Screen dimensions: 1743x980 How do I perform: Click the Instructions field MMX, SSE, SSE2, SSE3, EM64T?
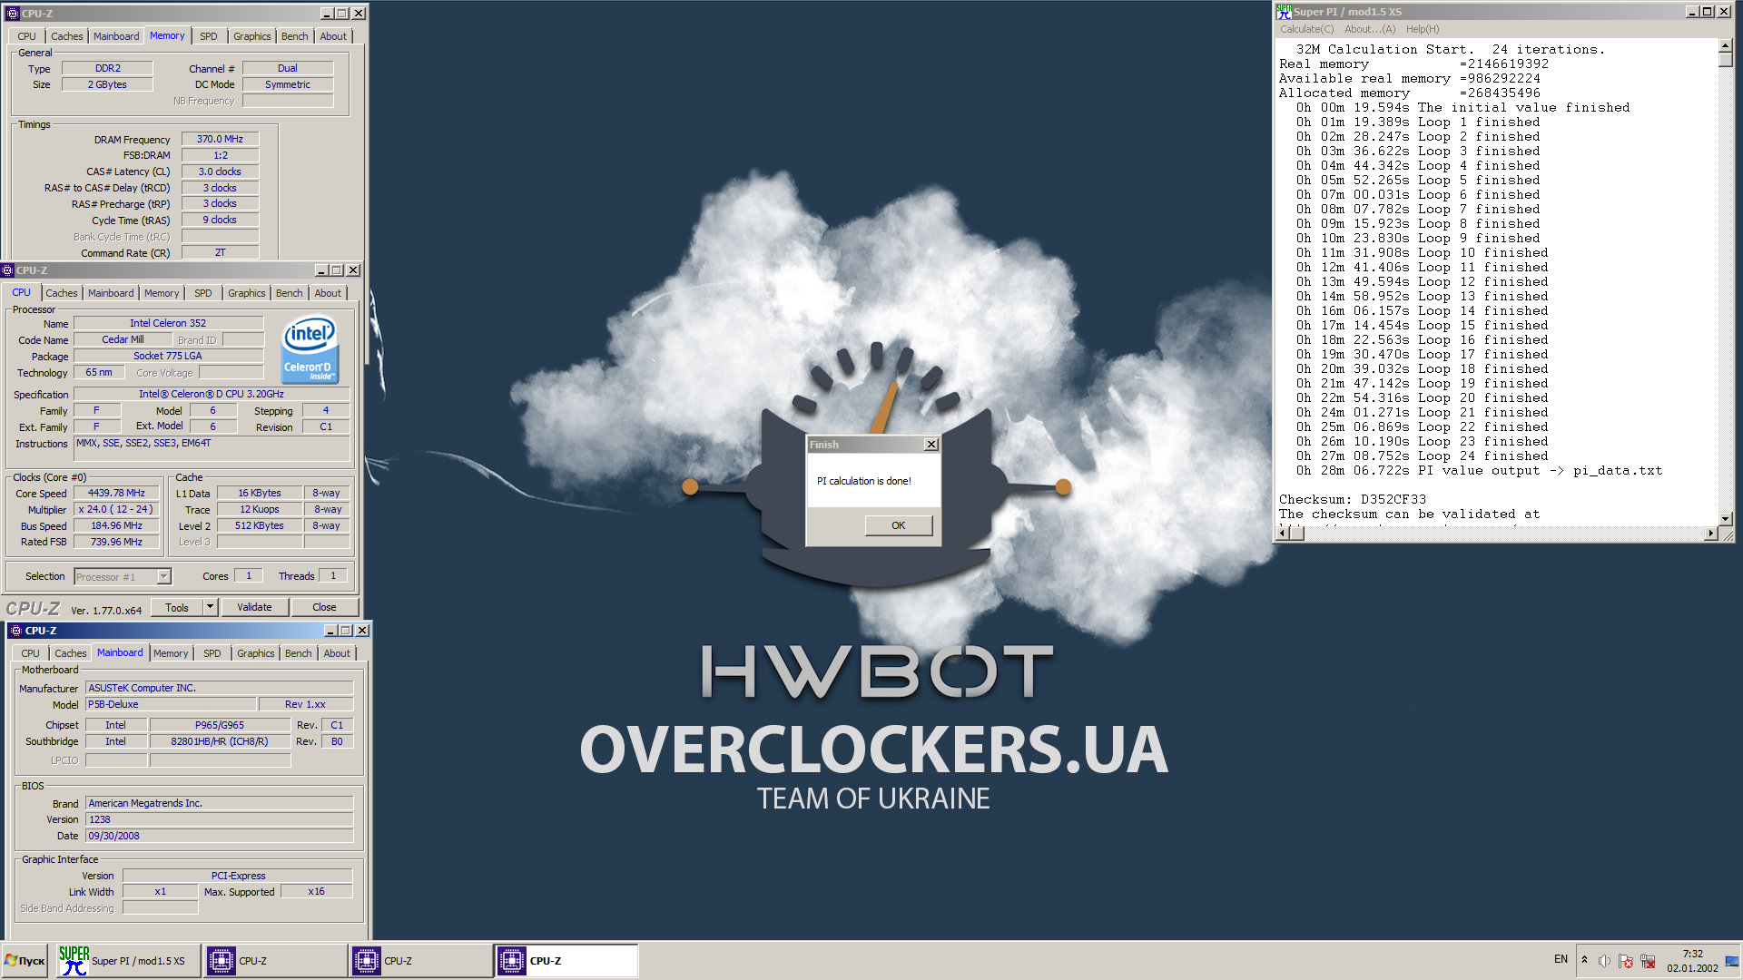212,449
